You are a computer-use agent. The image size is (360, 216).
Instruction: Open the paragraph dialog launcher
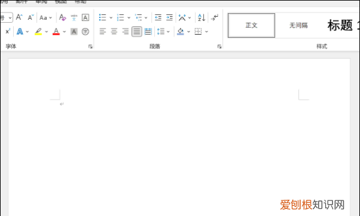(x=219, y=47)
